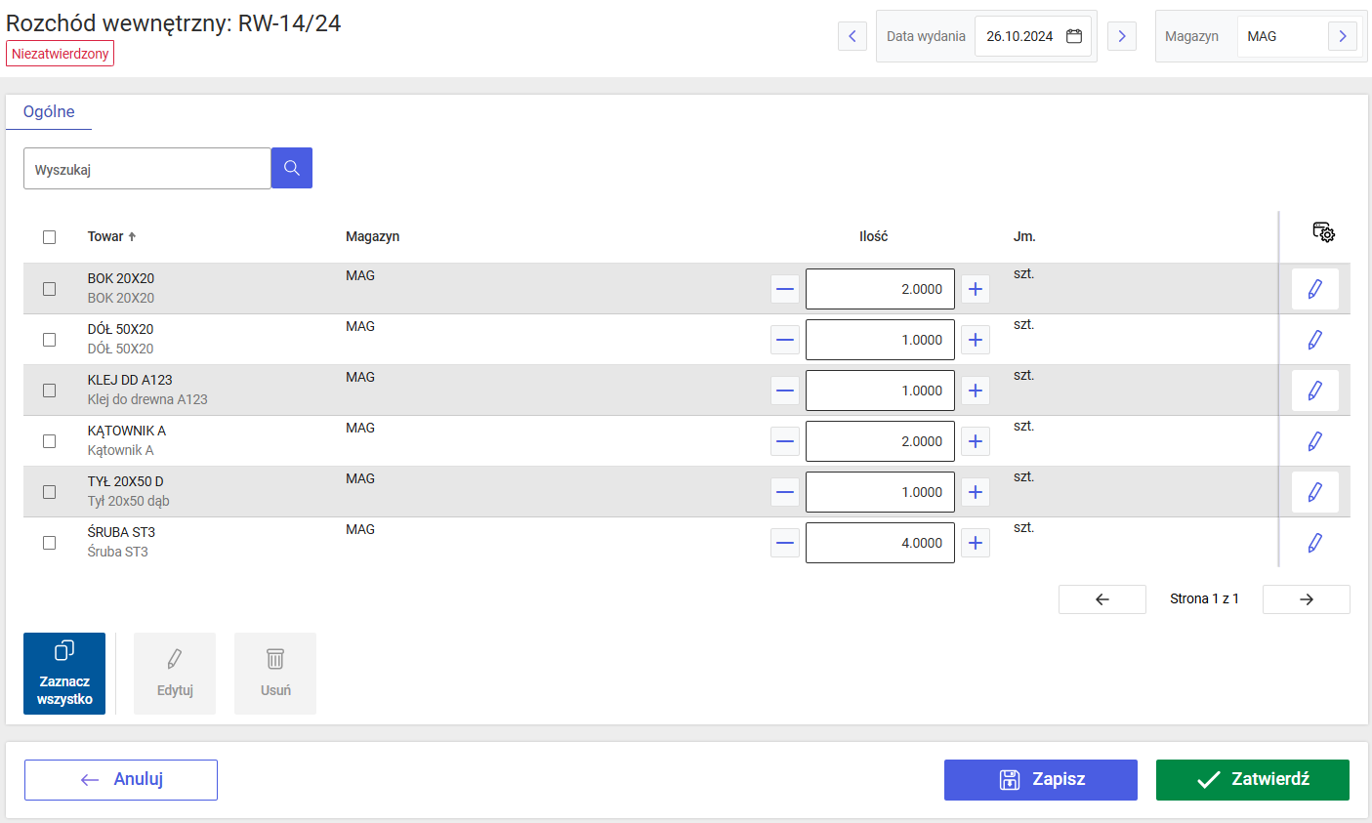Edit row KĄTOWNIK A with pencil icon
1372x823 pixels.
pyautogui.click(x=1315, y=441)
